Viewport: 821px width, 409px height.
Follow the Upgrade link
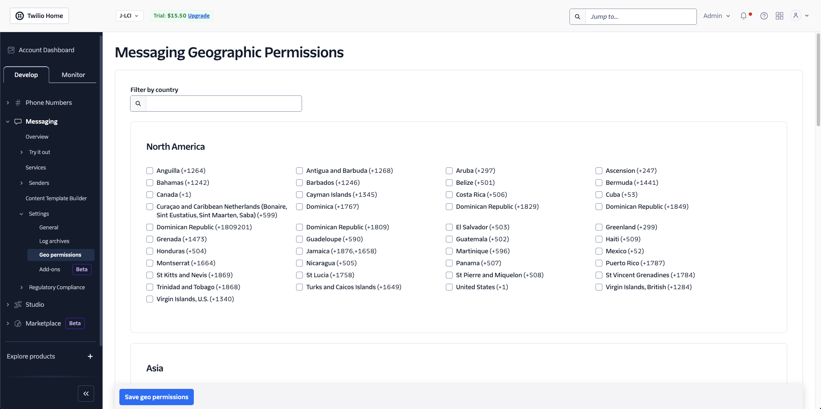point(199,16)
